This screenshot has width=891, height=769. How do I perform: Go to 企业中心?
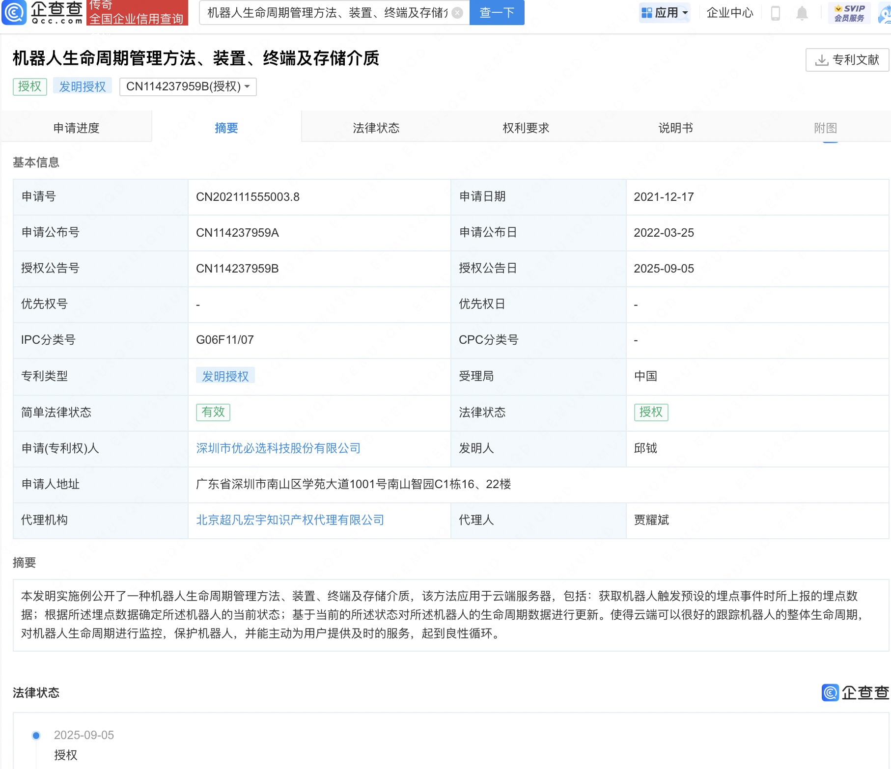(729, 13)
